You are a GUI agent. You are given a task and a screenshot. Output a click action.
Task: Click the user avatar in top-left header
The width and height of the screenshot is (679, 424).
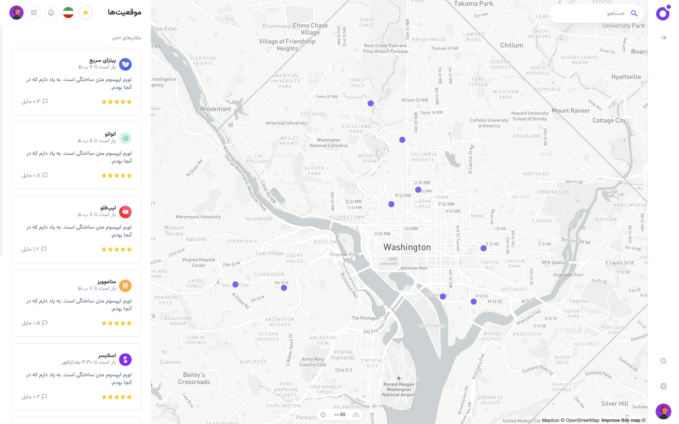pyautogui.click(x=16, y=13)
